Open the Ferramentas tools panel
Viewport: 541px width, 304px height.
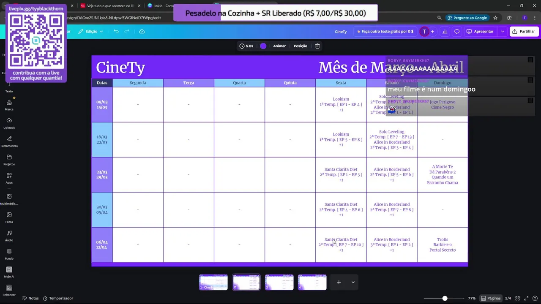tap(9, 141)
